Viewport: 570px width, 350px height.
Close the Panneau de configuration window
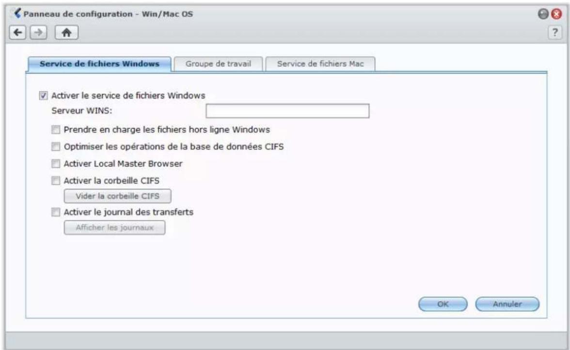pos(556,14)
